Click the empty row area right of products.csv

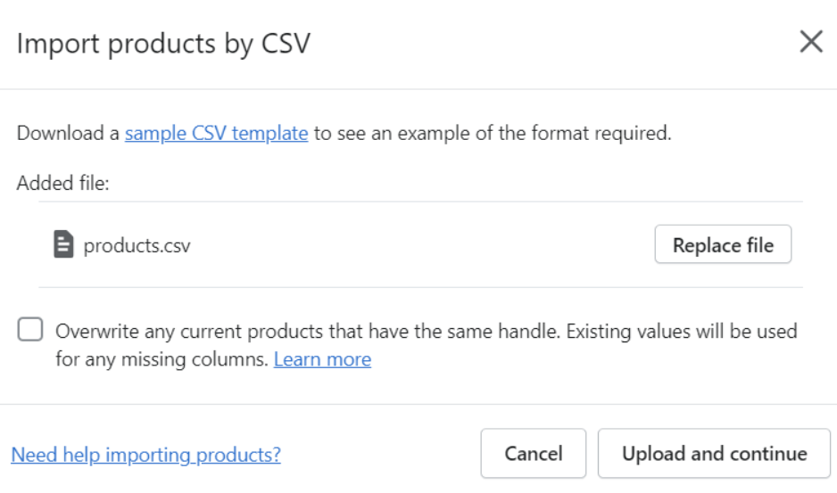pyautogui.click(x=422, y=244)
